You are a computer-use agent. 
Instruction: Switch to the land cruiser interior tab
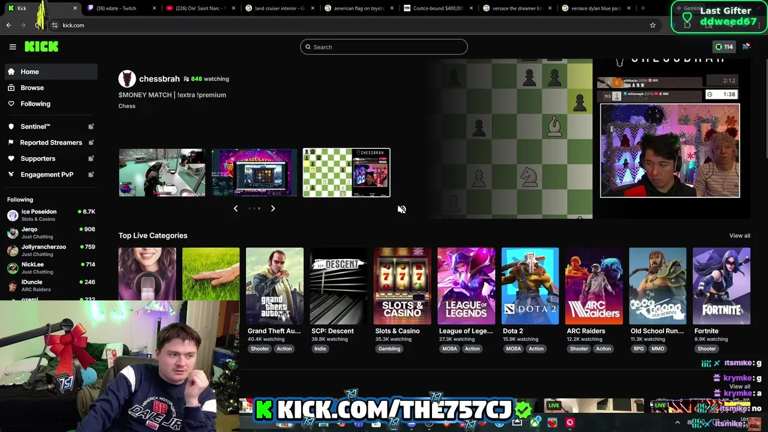pos(280,8)
